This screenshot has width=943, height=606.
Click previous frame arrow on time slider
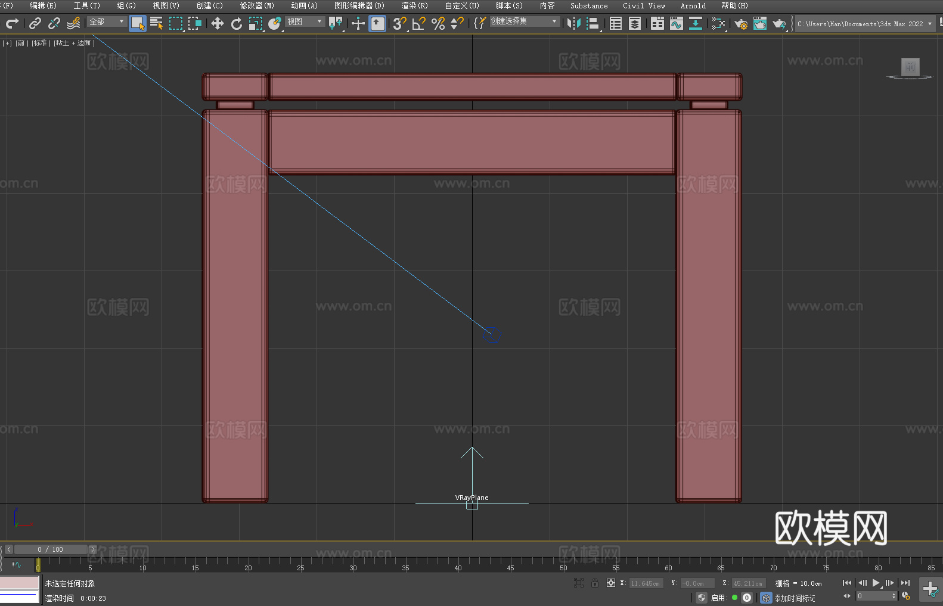click(9, 549)
